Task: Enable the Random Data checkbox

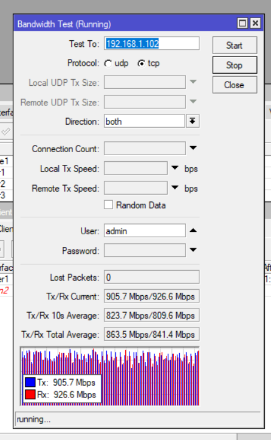Action: click(108, 205)
